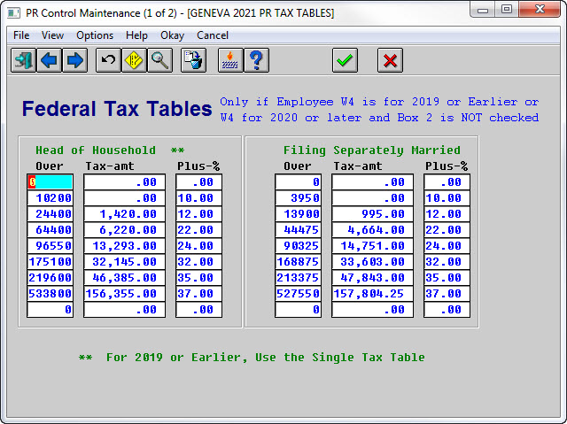Click Filing Separately Over field 13900
Image resolution: width=567 pixels, height=424 pixels.
pos(298,214)
